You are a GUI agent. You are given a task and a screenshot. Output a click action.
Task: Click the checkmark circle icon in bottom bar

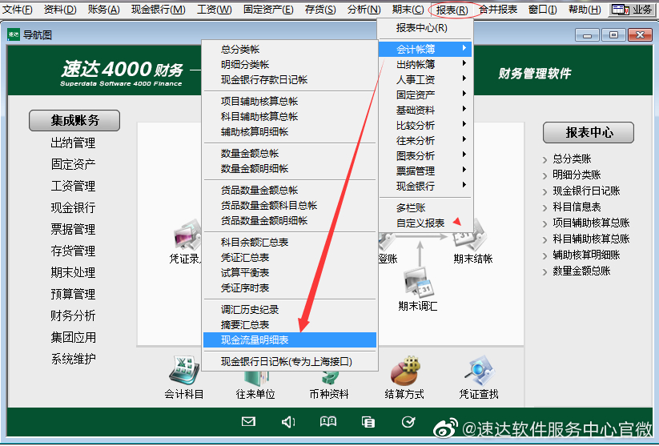408,422
